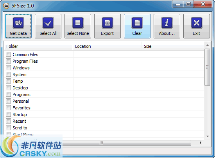This screenshot has width=215, height=158.
Task: Click the Export button
Action: (x=107, y=26)
